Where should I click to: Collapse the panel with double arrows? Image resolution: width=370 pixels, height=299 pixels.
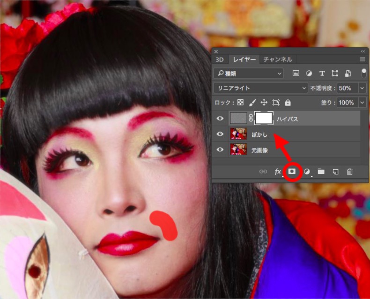(363, 51)
